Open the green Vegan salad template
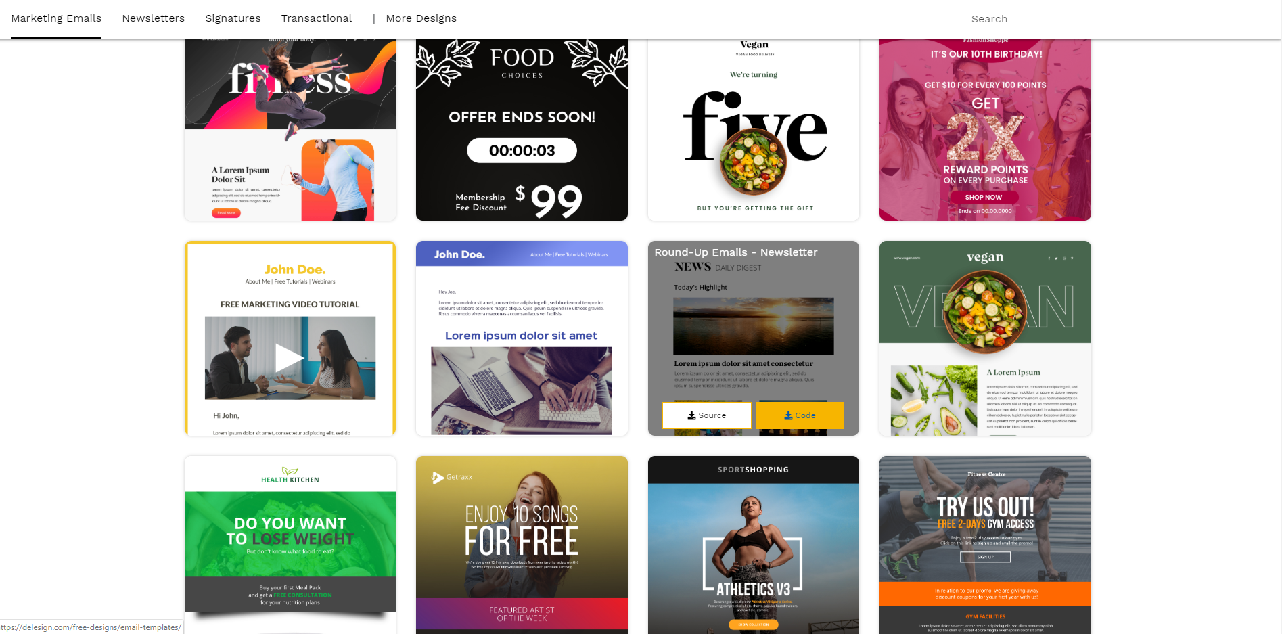This screenshot has height=634, width=1282. coord(985,338)
